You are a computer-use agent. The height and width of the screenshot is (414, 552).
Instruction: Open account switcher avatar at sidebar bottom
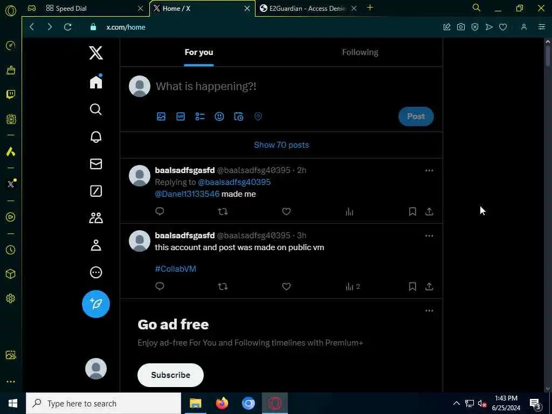click(96, 369)
